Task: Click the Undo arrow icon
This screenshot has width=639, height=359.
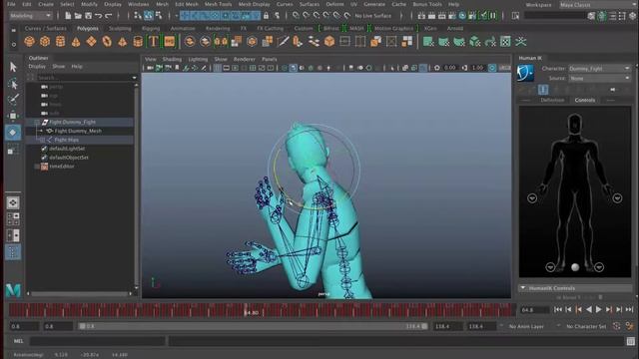Action: pyautogui.click(x=98, y=16)
